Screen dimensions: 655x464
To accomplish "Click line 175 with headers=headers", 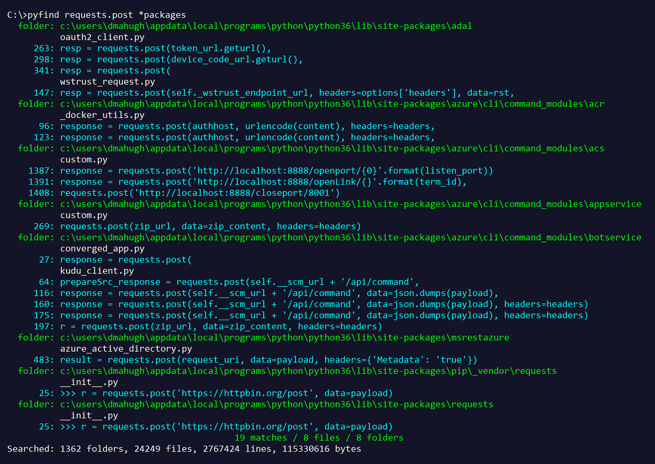I will (x=311, y=316).
